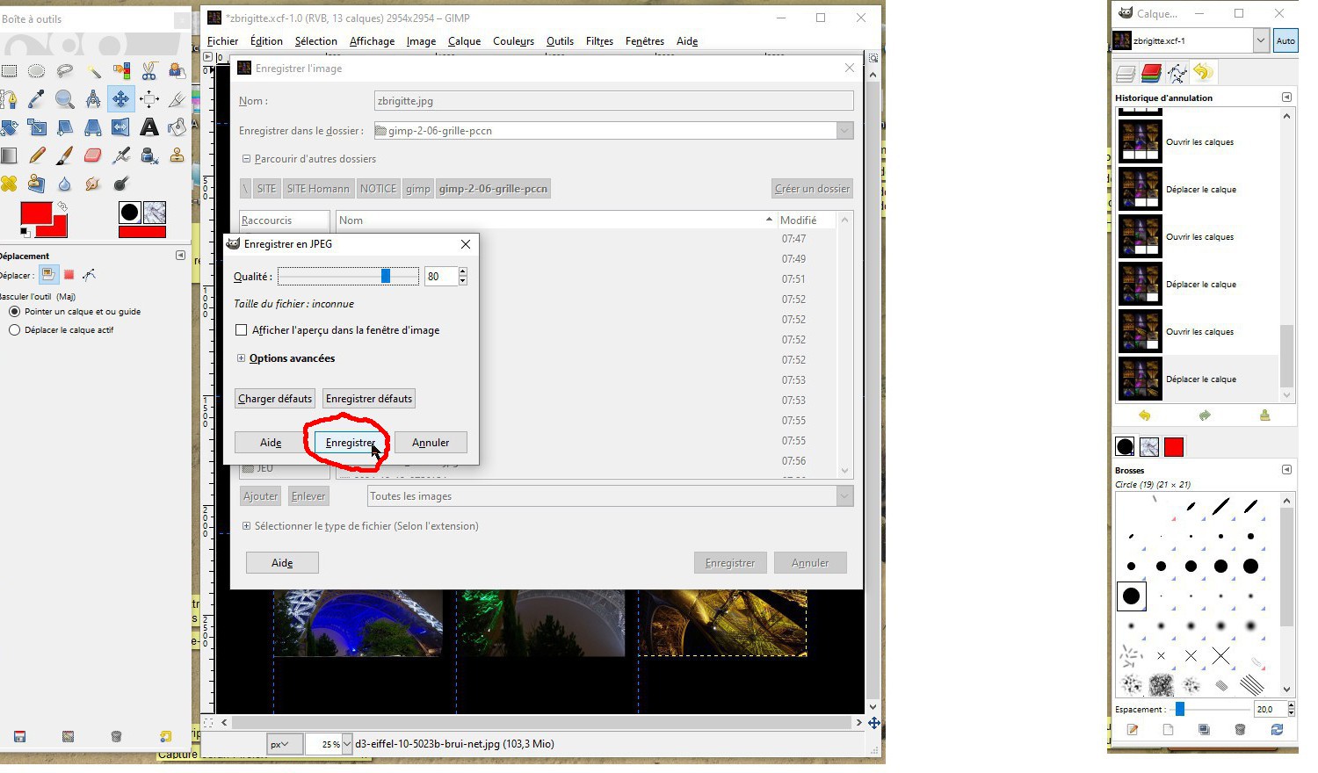The image size is (1318, 773).
Task: Select the Blur/Sharpen droplet tool
Action: coord(65,184)
